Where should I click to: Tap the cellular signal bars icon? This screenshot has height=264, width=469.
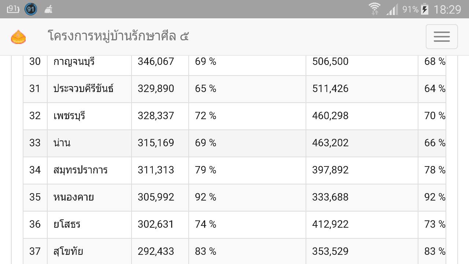(392, 10)
